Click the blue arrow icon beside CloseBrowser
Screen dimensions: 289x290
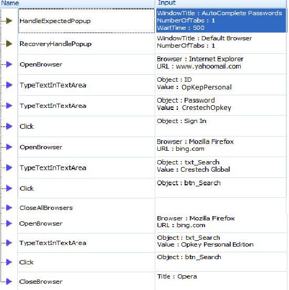[x=9, y=282]
